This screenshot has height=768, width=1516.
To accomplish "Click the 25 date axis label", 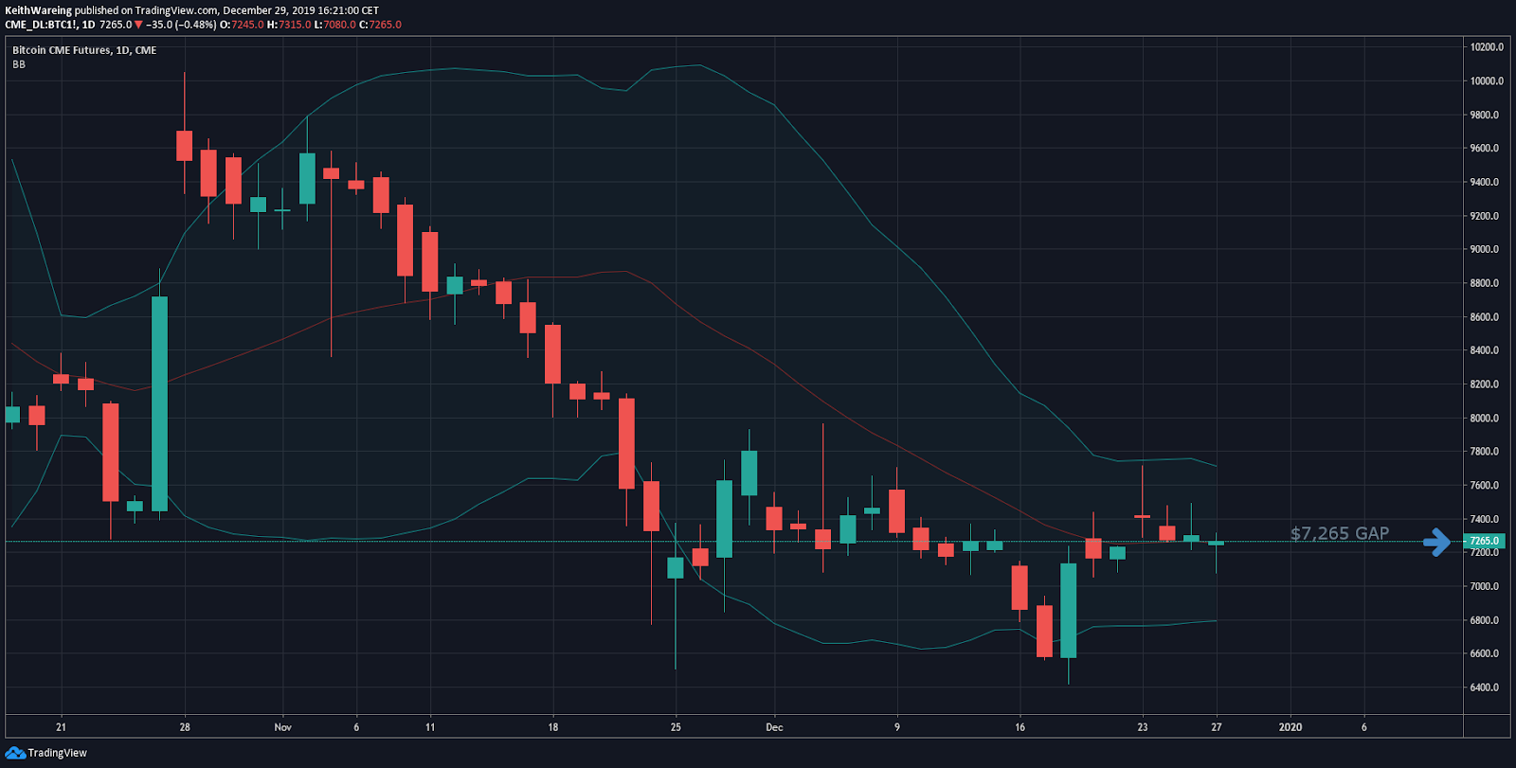I will 676,727.
